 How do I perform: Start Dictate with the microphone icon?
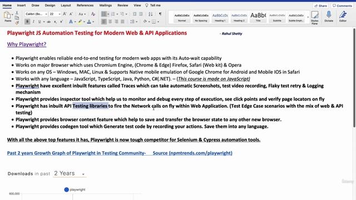tap(329, 16)
